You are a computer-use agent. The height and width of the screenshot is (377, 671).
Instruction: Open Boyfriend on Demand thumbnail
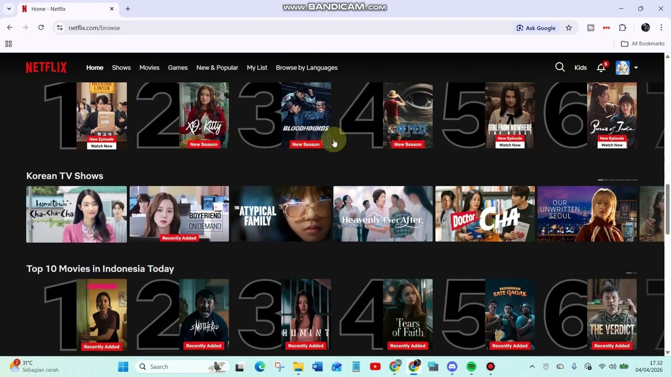tap(179, 214)
